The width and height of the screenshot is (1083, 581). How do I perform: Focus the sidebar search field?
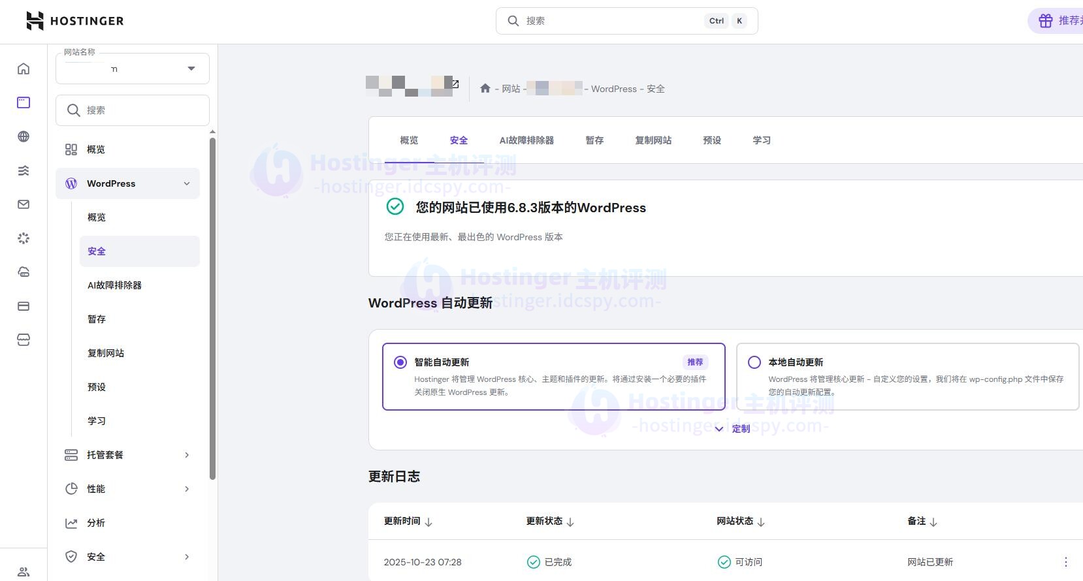[x=133, y=110]
